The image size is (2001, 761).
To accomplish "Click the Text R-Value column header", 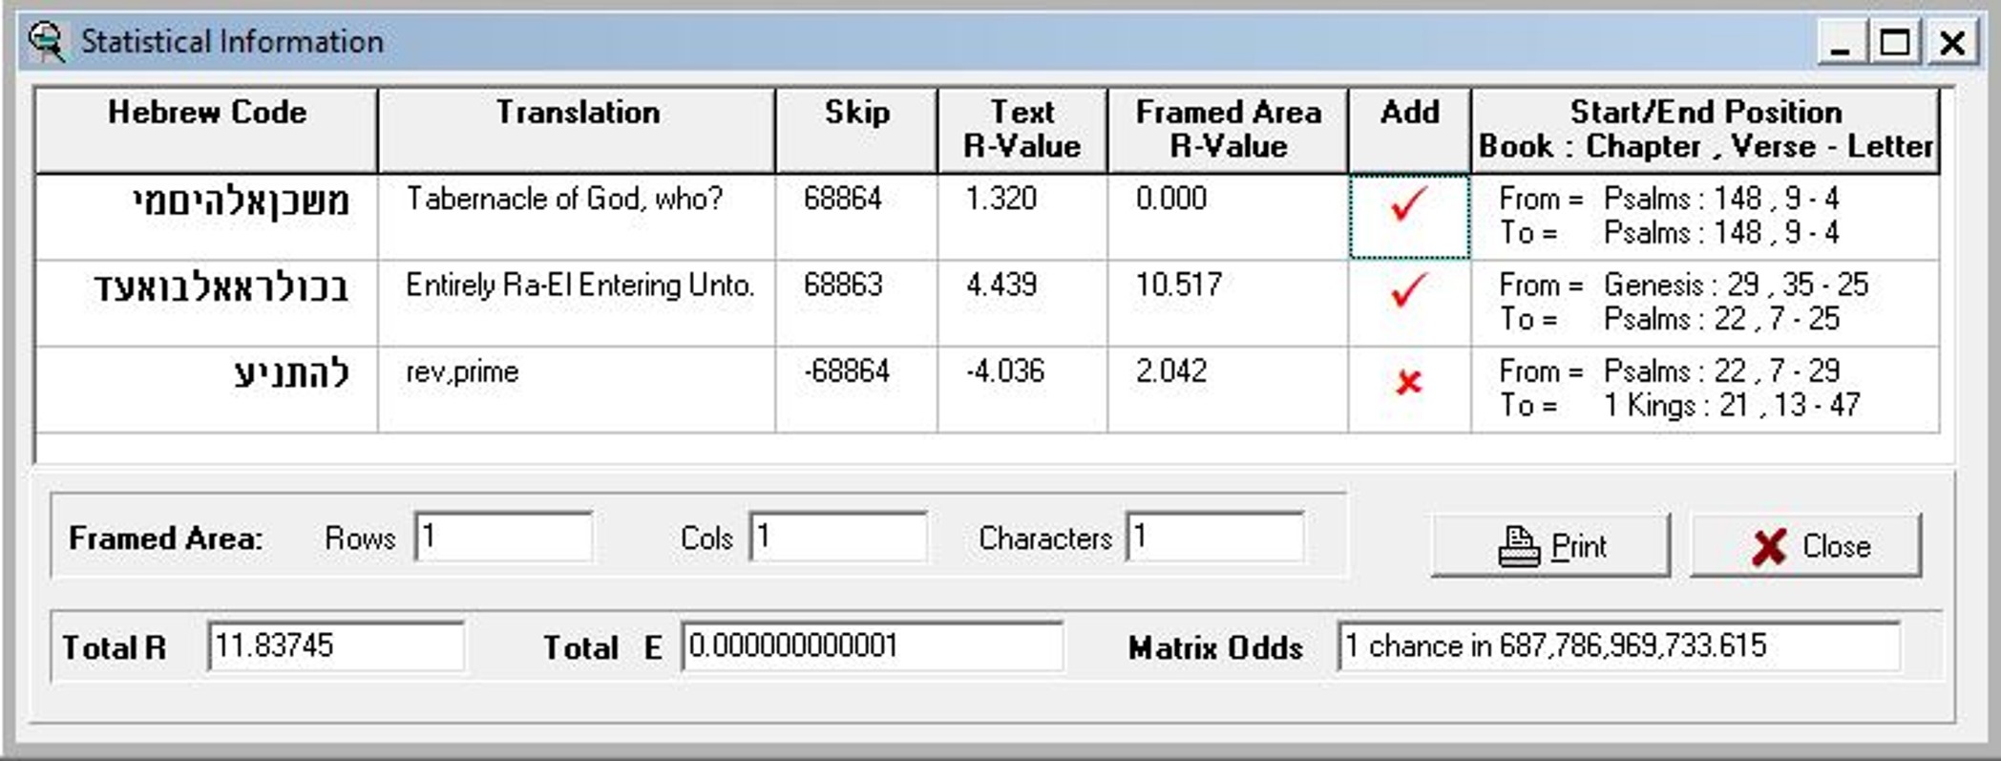I will pos(1022,131).
